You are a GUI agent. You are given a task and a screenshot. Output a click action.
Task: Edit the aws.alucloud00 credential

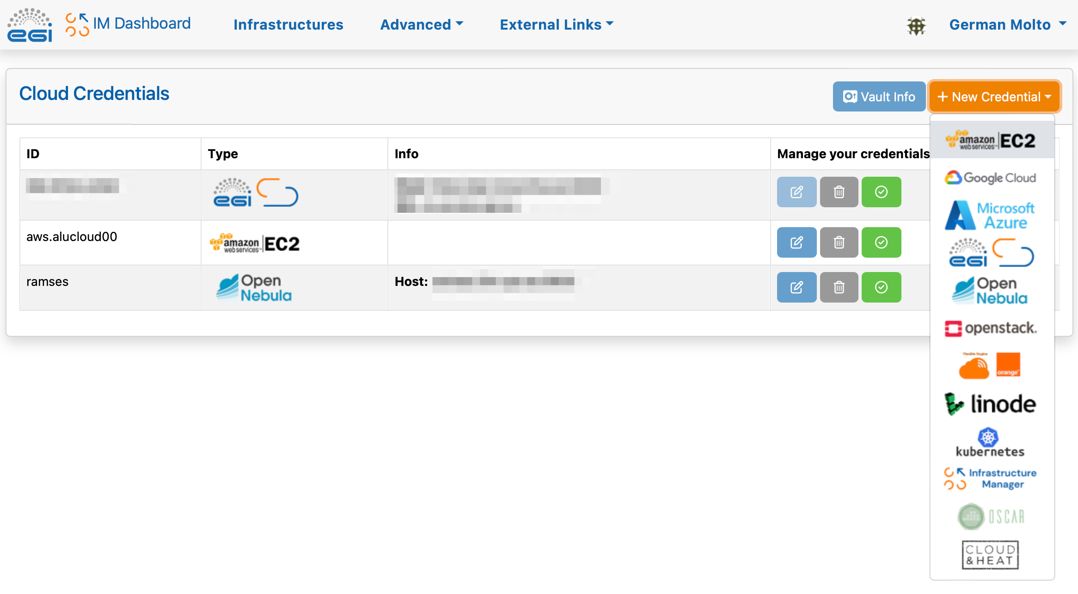(796, 242)
